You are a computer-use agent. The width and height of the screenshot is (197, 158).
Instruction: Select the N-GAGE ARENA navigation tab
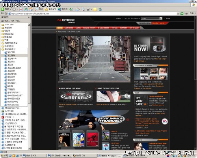coord(104,28)
